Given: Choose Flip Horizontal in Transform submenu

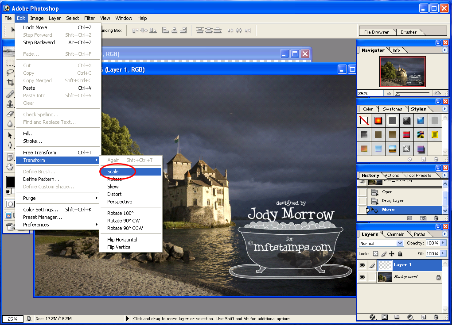Looking at the screenshot, I should [x=130, y=240].
